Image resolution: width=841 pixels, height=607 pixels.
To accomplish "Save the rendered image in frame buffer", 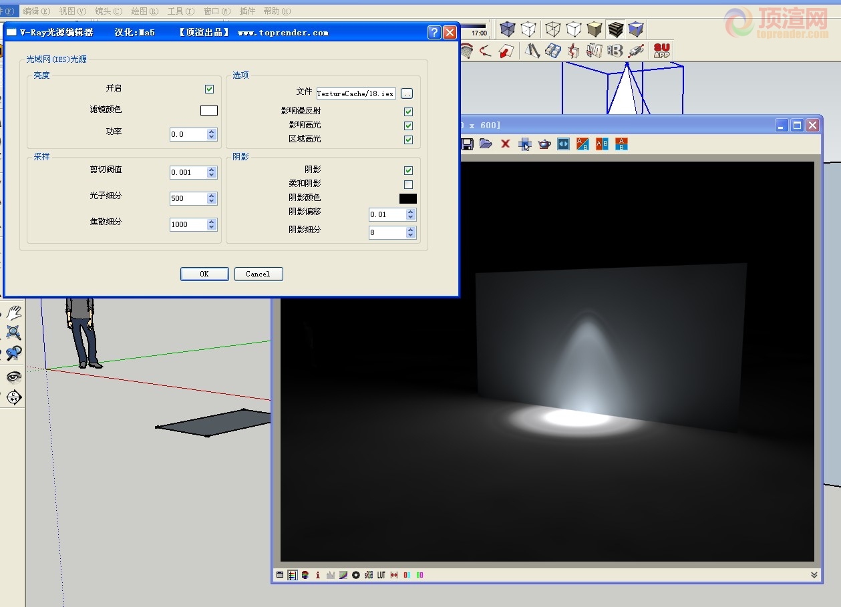I will pos(467,144).
